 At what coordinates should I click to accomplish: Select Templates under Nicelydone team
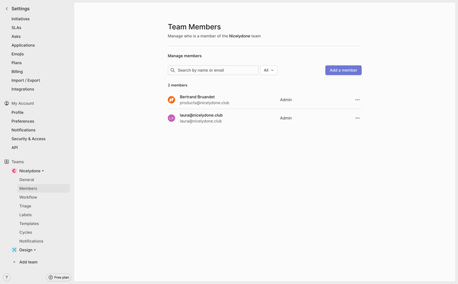click(x=29, y=223)
